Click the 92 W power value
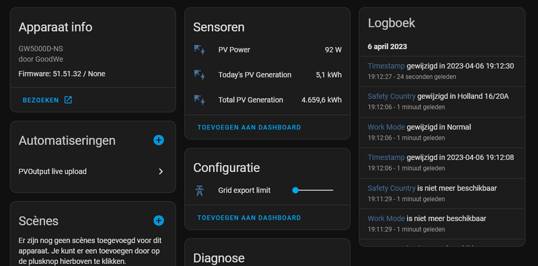The image size is (538, 266). point(333,50)
